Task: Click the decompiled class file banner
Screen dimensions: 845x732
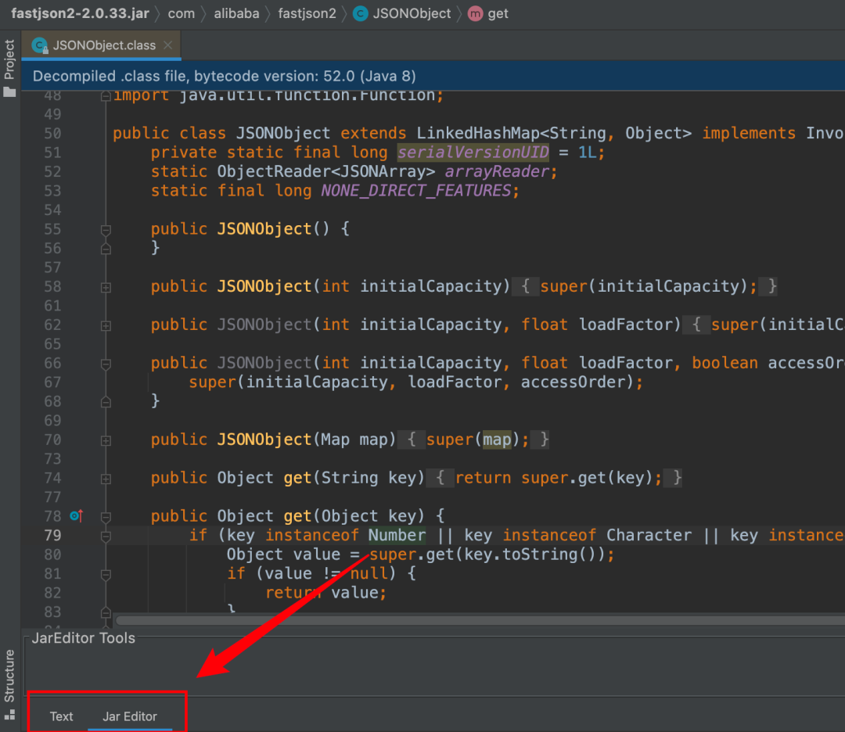Action: coord(433,76)
